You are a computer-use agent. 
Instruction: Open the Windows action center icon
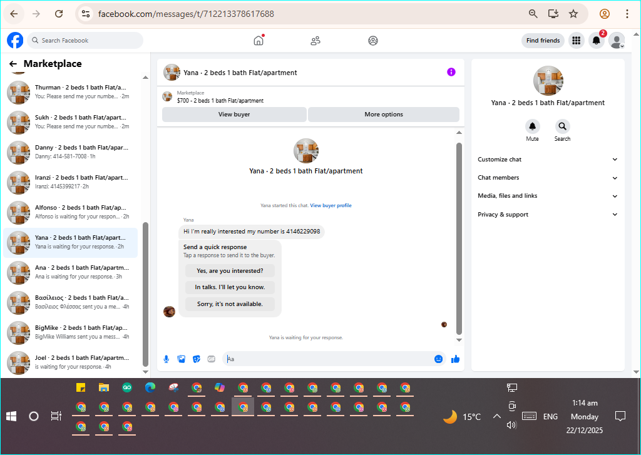pos(620,417)
